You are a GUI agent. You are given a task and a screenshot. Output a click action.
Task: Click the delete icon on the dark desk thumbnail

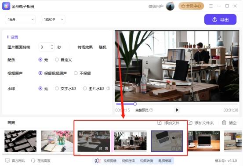[106, 149]
